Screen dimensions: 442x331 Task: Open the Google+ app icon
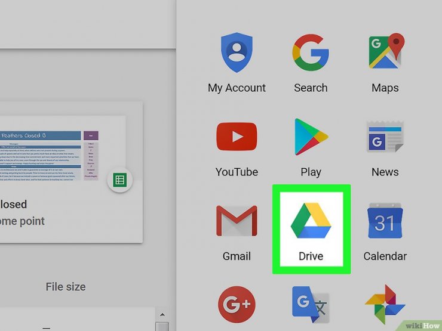tap(237, 304)
